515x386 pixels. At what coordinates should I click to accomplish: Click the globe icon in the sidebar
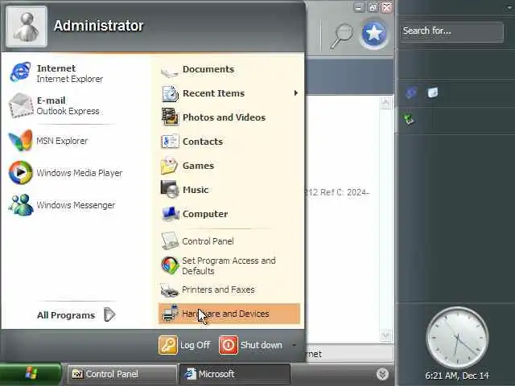[411, 92]
